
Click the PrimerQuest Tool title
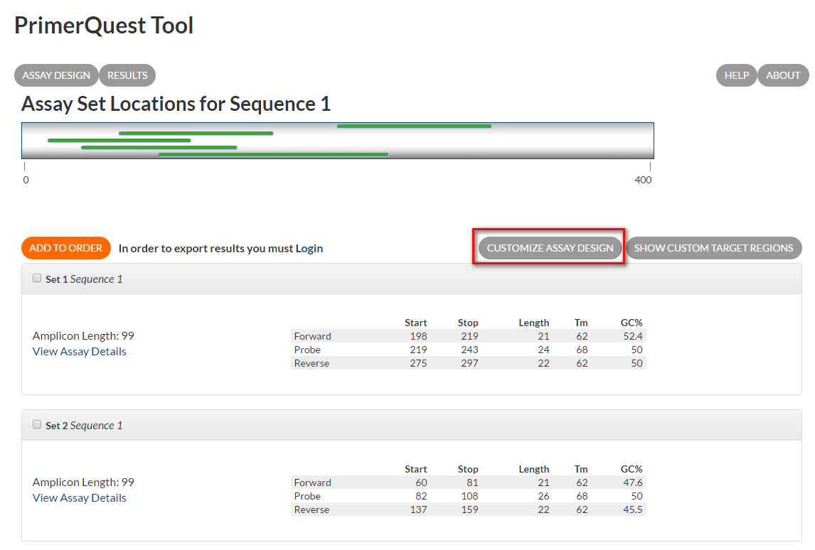coord(104,26)
